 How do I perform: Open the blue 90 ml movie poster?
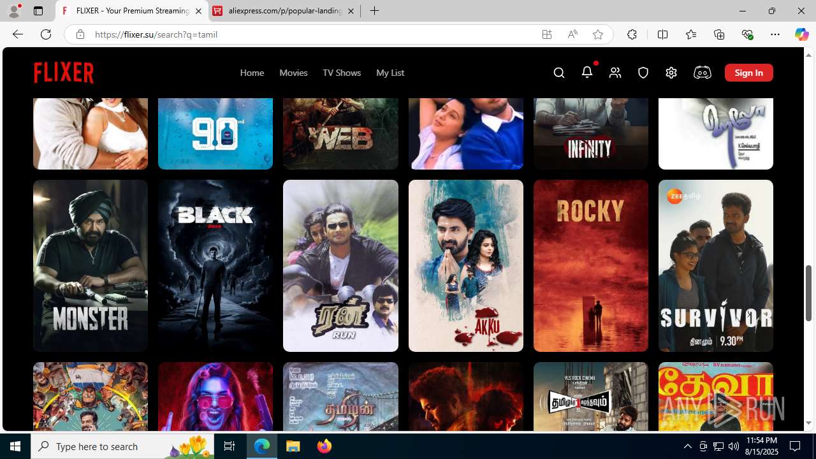tap(215, 134)
